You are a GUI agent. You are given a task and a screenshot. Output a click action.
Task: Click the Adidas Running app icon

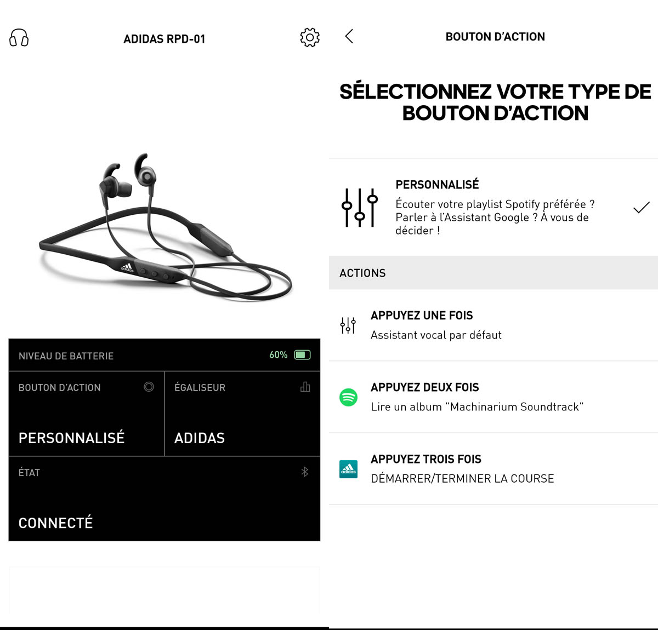(348, 469)
